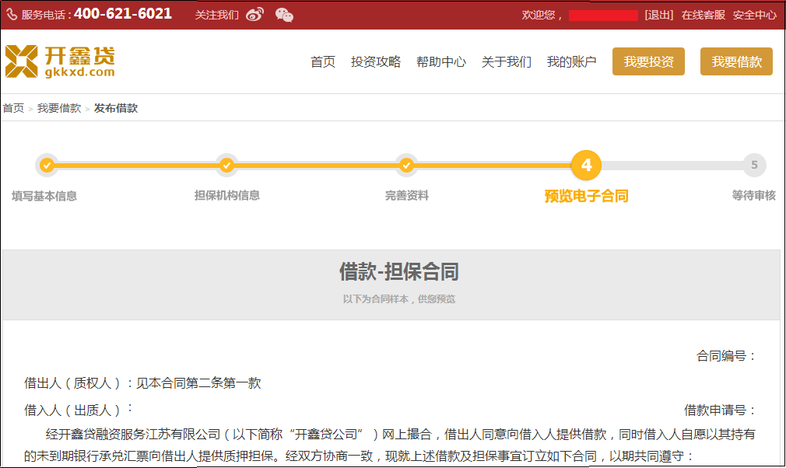Open 投资攻略 in the navigation

point(376,62)
